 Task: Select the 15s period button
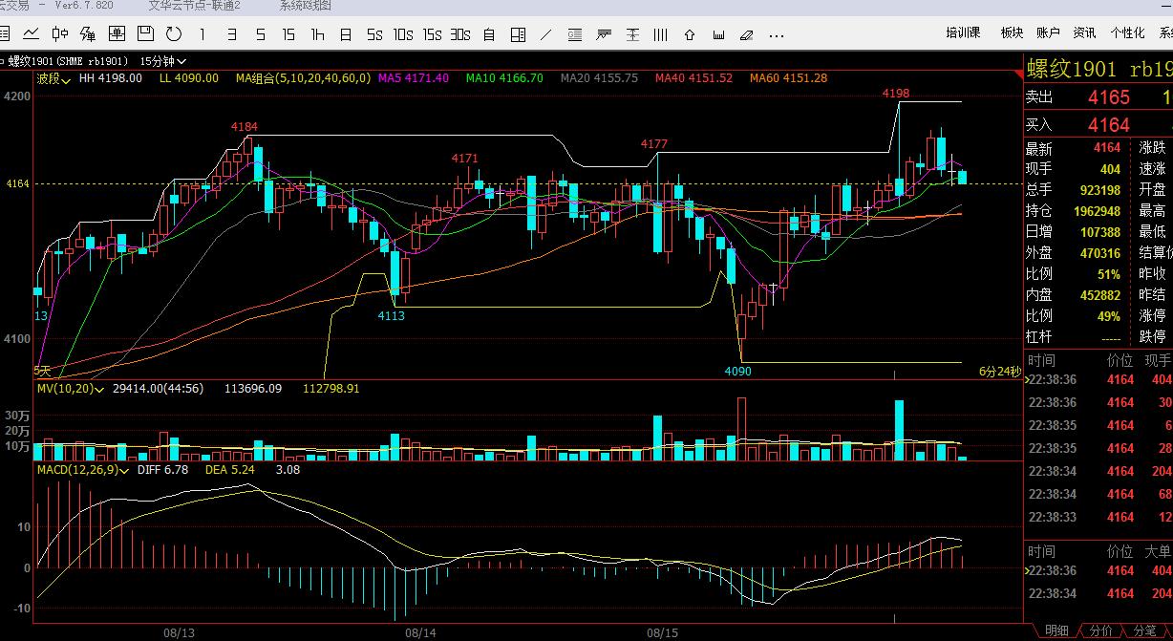tap(432, 34)
